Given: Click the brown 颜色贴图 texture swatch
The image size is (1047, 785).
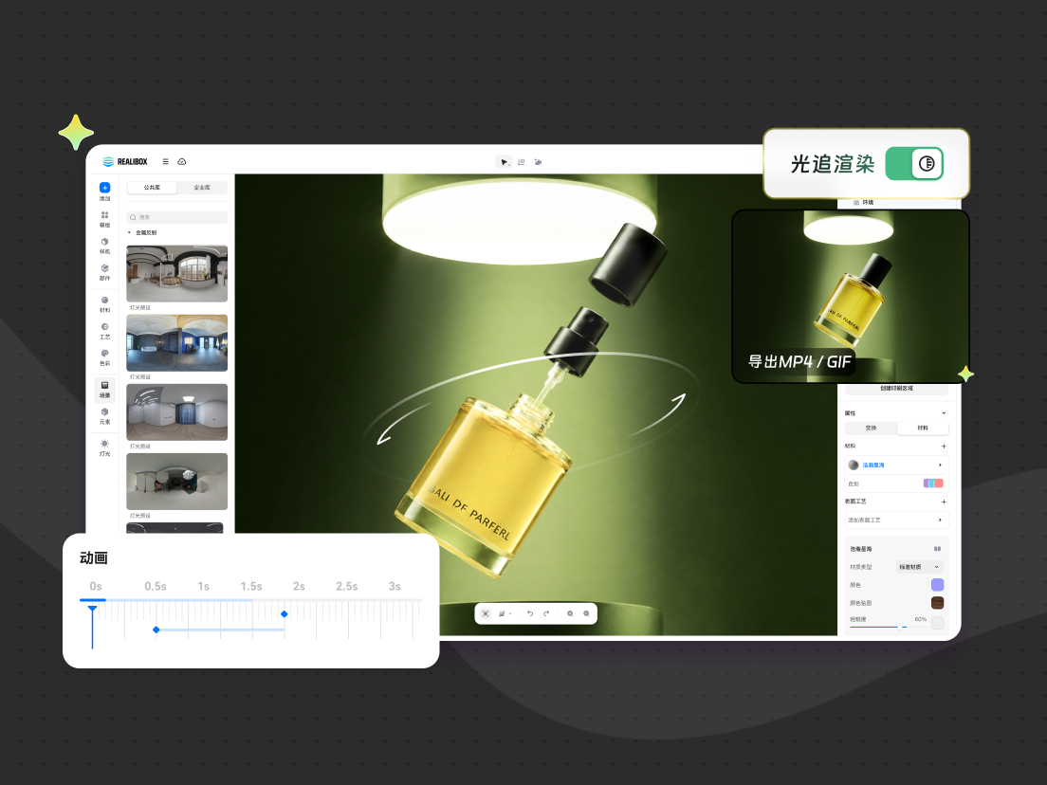Looking at the screenshot, I should coord(938,603).
